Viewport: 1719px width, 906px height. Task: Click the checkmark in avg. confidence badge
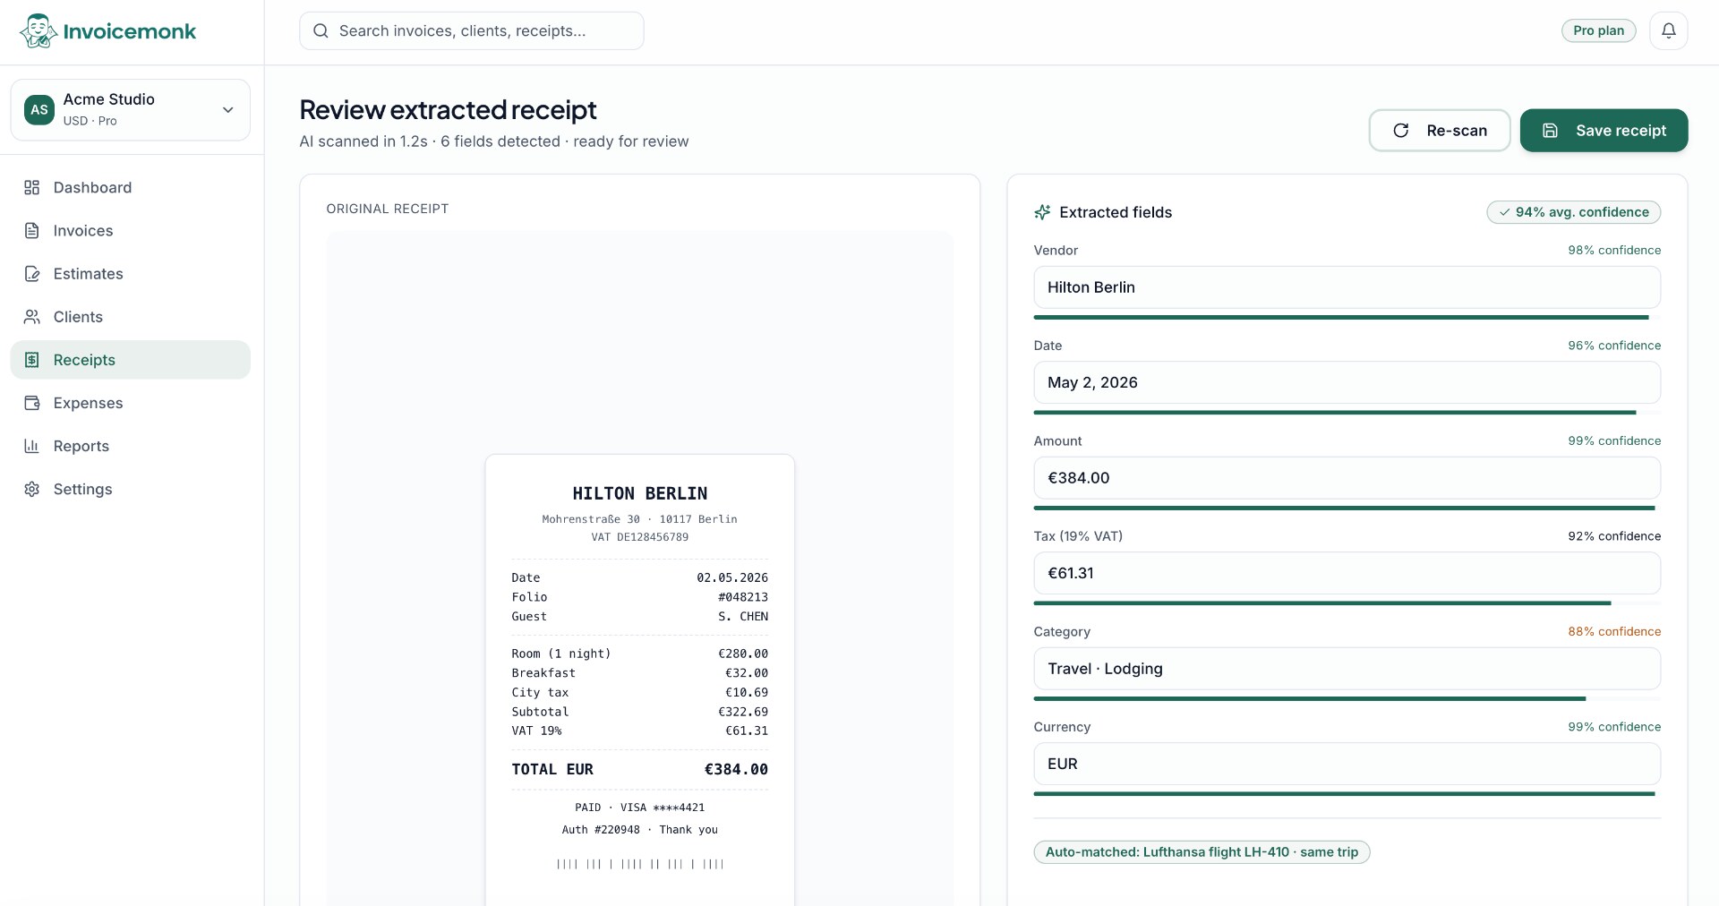pyautogui.click(x=1505, y=212)
